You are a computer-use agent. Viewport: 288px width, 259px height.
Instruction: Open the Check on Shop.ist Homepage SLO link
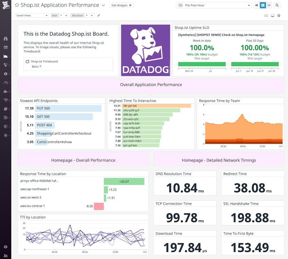(221, 35)
